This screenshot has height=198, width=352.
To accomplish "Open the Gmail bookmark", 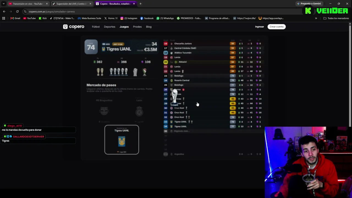I will point(15,18).
